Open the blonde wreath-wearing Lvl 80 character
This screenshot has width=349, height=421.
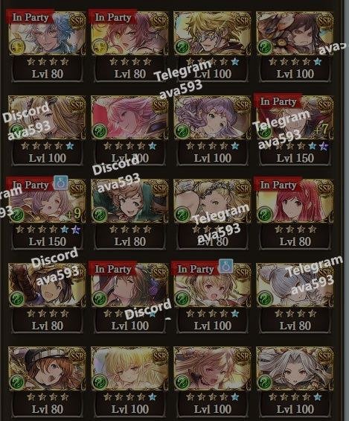coord(212,201)
